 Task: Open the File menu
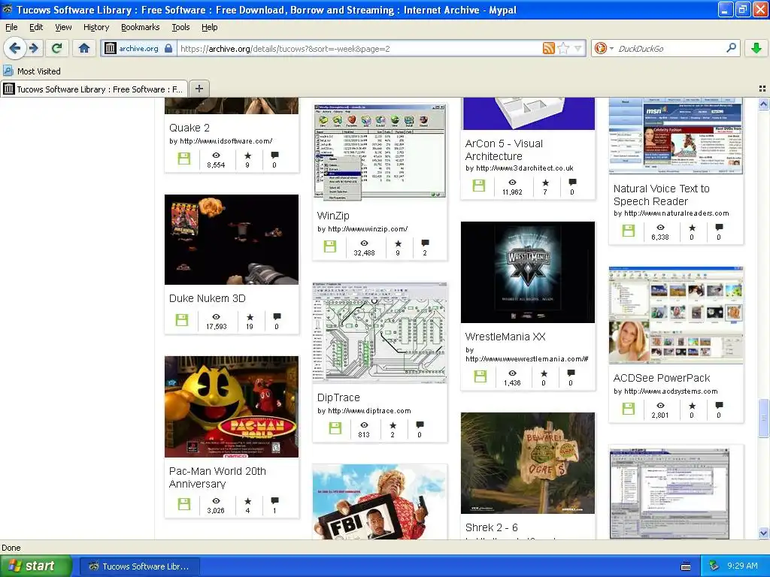(x=11, y=27)
